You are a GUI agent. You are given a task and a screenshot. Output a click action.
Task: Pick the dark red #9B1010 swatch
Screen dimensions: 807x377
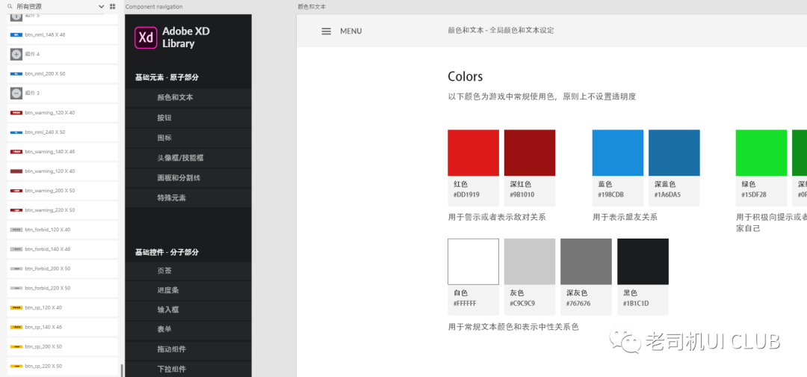pyautogui.click(x=530, y=153)
